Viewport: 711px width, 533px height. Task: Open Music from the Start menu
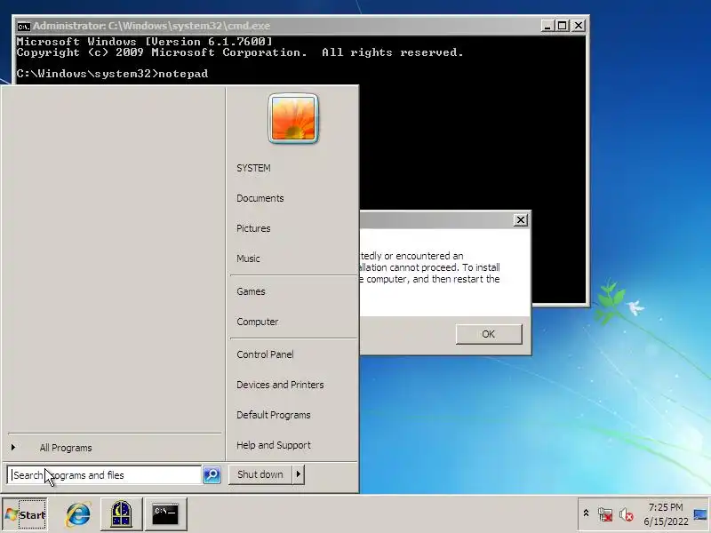pyautogui.click(x=248, y=259)
